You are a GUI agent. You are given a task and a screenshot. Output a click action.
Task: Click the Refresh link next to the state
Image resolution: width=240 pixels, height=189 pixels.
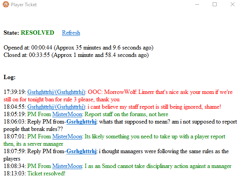point(71,33)
